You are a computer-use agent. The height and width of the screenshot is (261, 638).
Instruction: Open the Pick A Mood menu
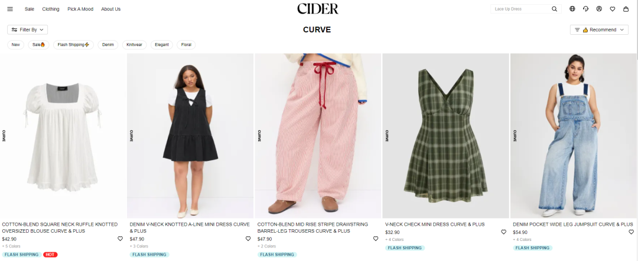[x=80, y=9]
